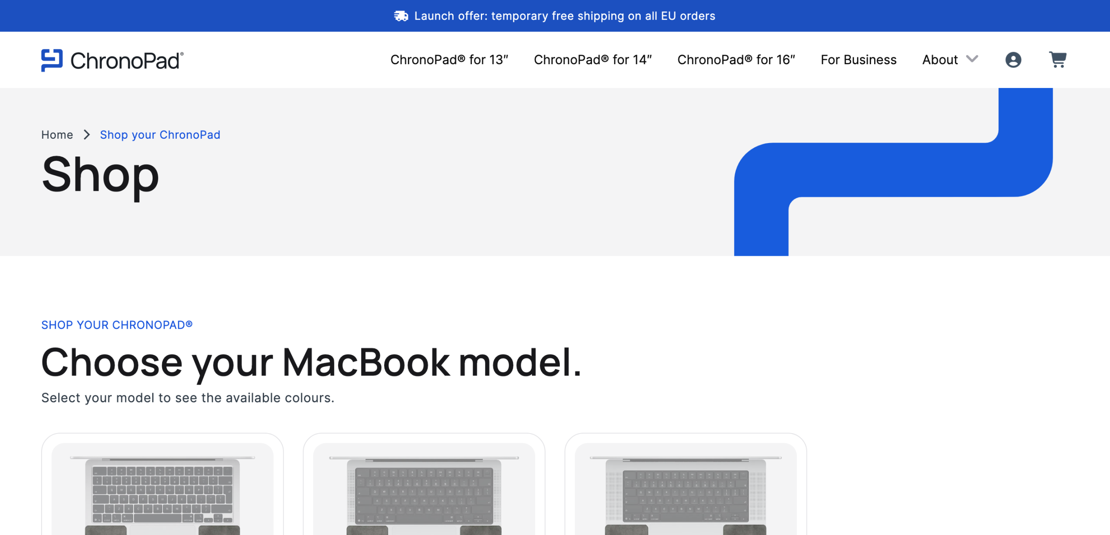Select the first MacBook model card
The image size is (1110, 535).
point(163,484)
